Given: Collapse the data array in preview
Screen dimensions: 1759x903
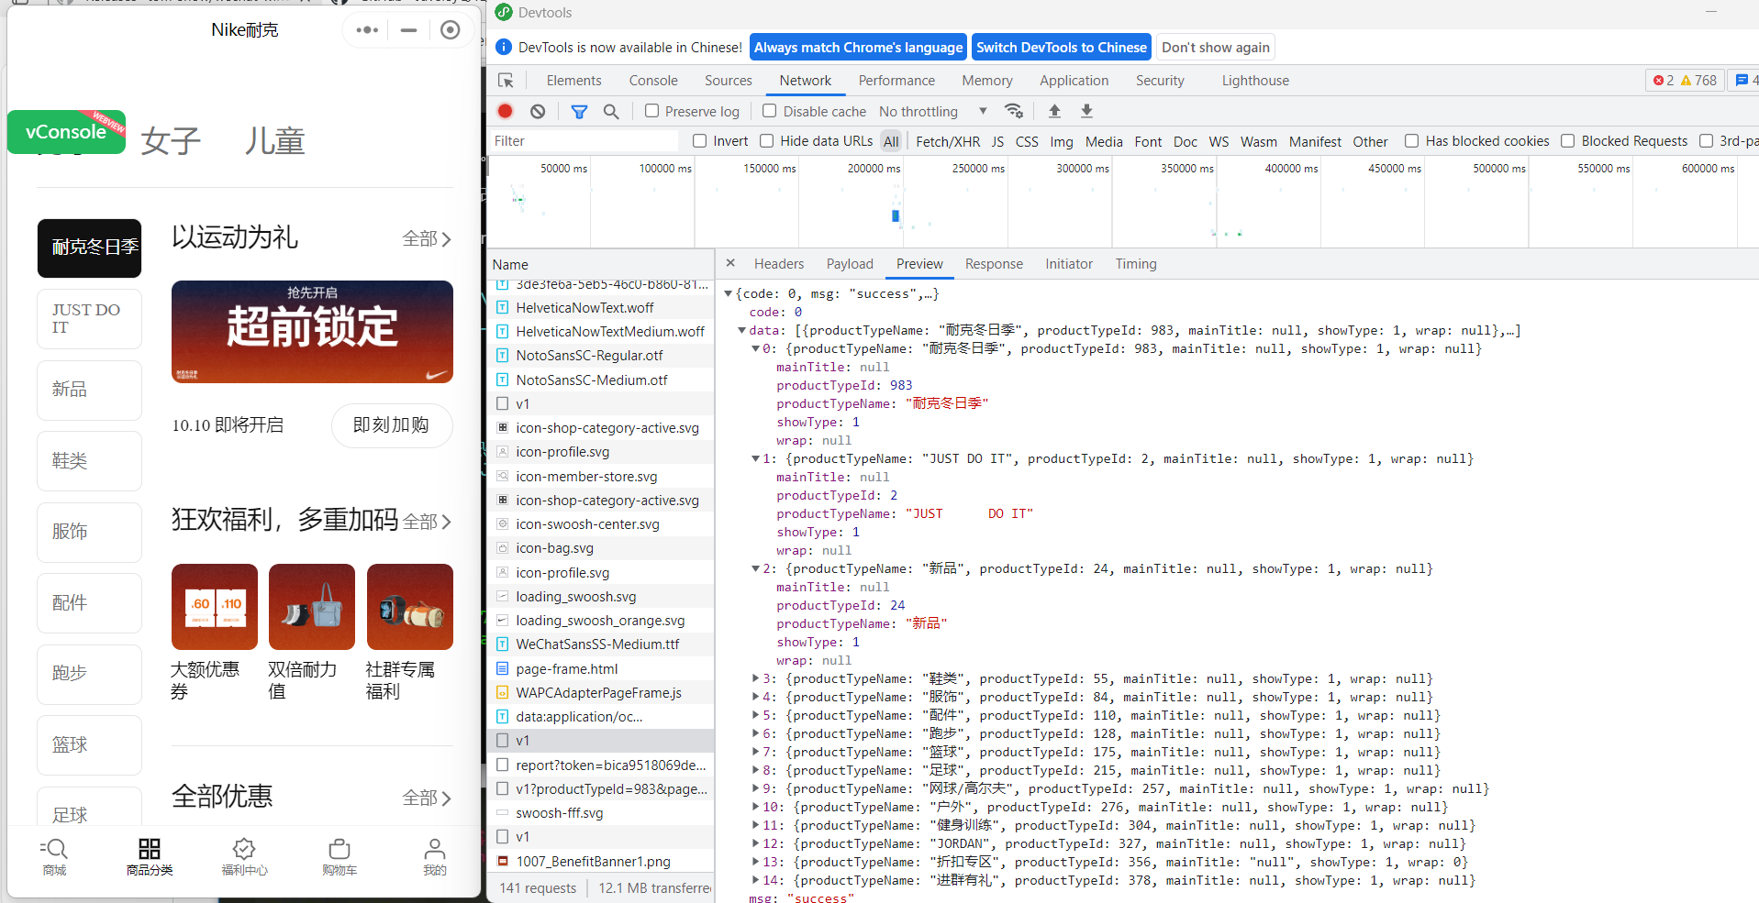Looking at the screenshot, I should (x=741, y=330).
